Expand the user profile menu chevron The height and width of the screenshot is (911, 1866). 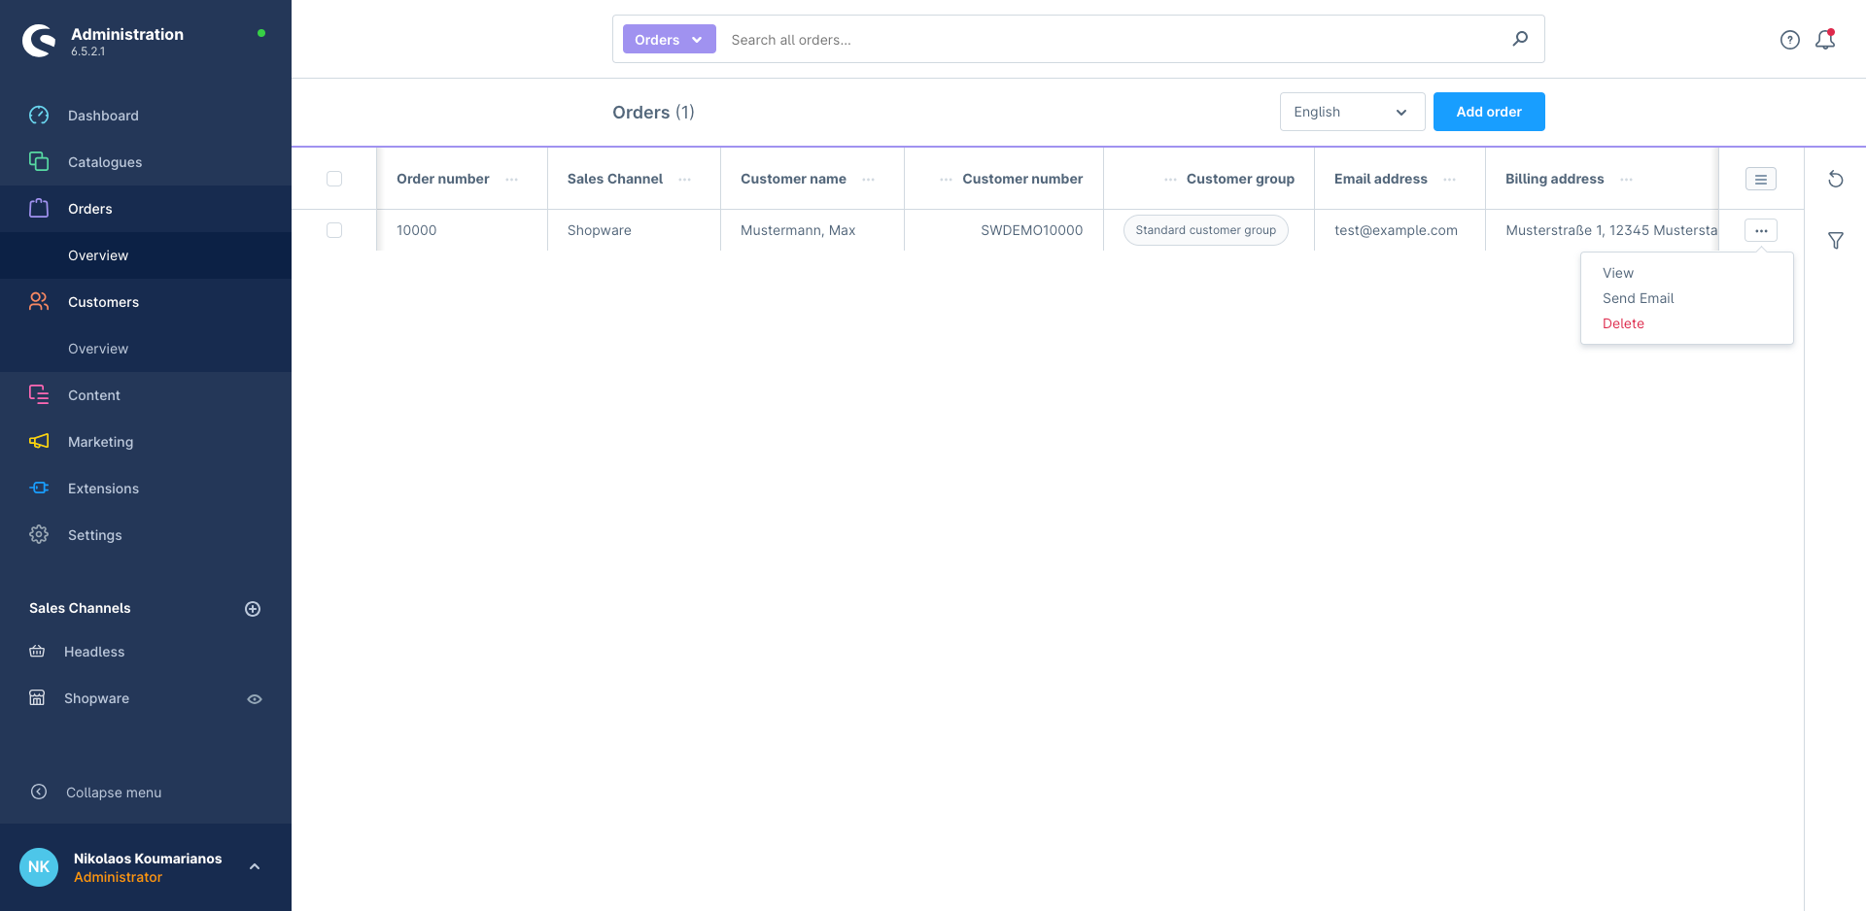255,866
